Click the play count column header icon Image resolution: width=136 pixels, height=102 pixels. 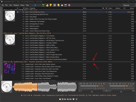click(106, 8)
